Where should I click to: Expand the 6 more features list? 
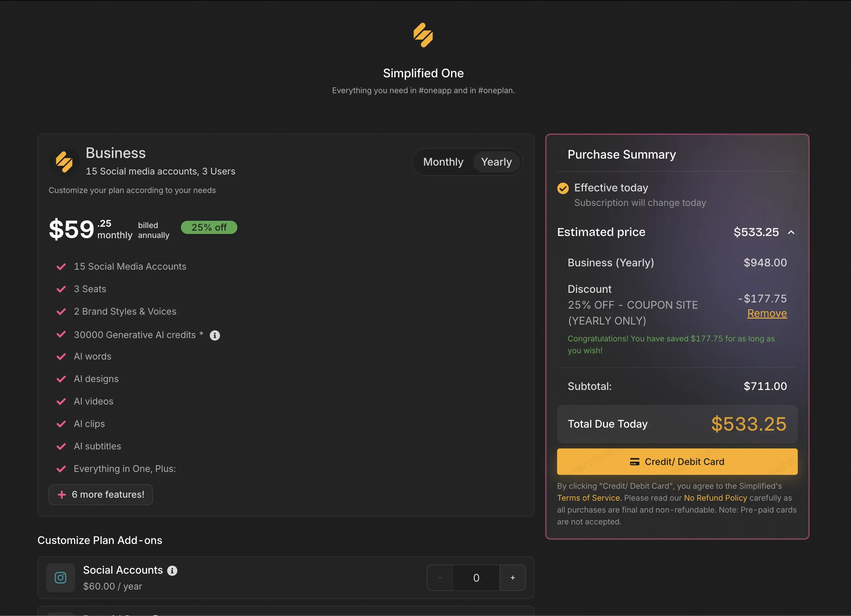[x=101, y=494]
